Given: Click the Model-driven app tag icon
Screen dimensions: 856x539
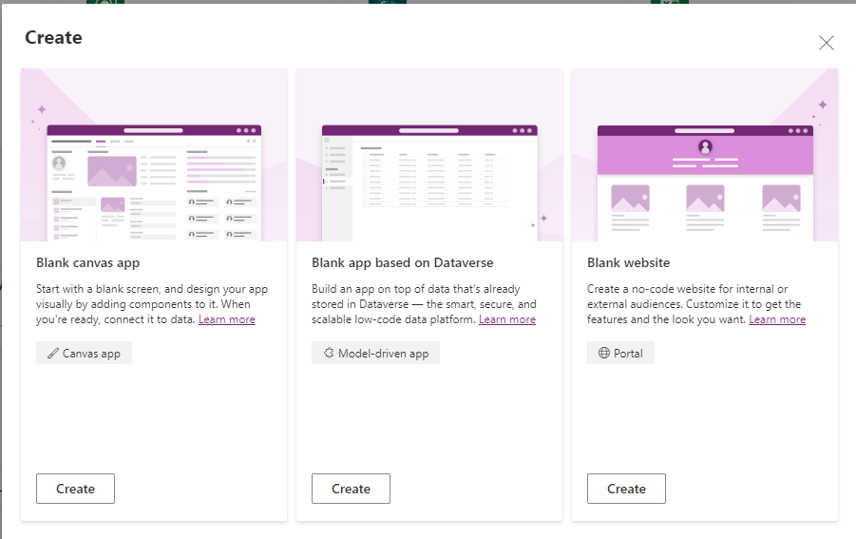Looking at the screenshot, I should [329, 354].
